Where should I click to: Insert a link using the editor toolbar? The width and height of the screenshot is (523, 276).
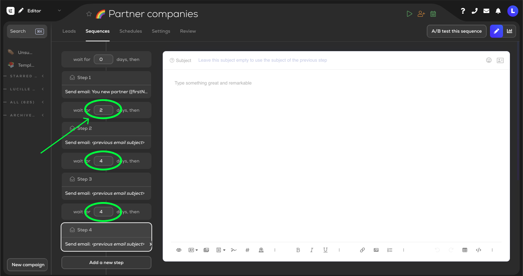point(362,250)
